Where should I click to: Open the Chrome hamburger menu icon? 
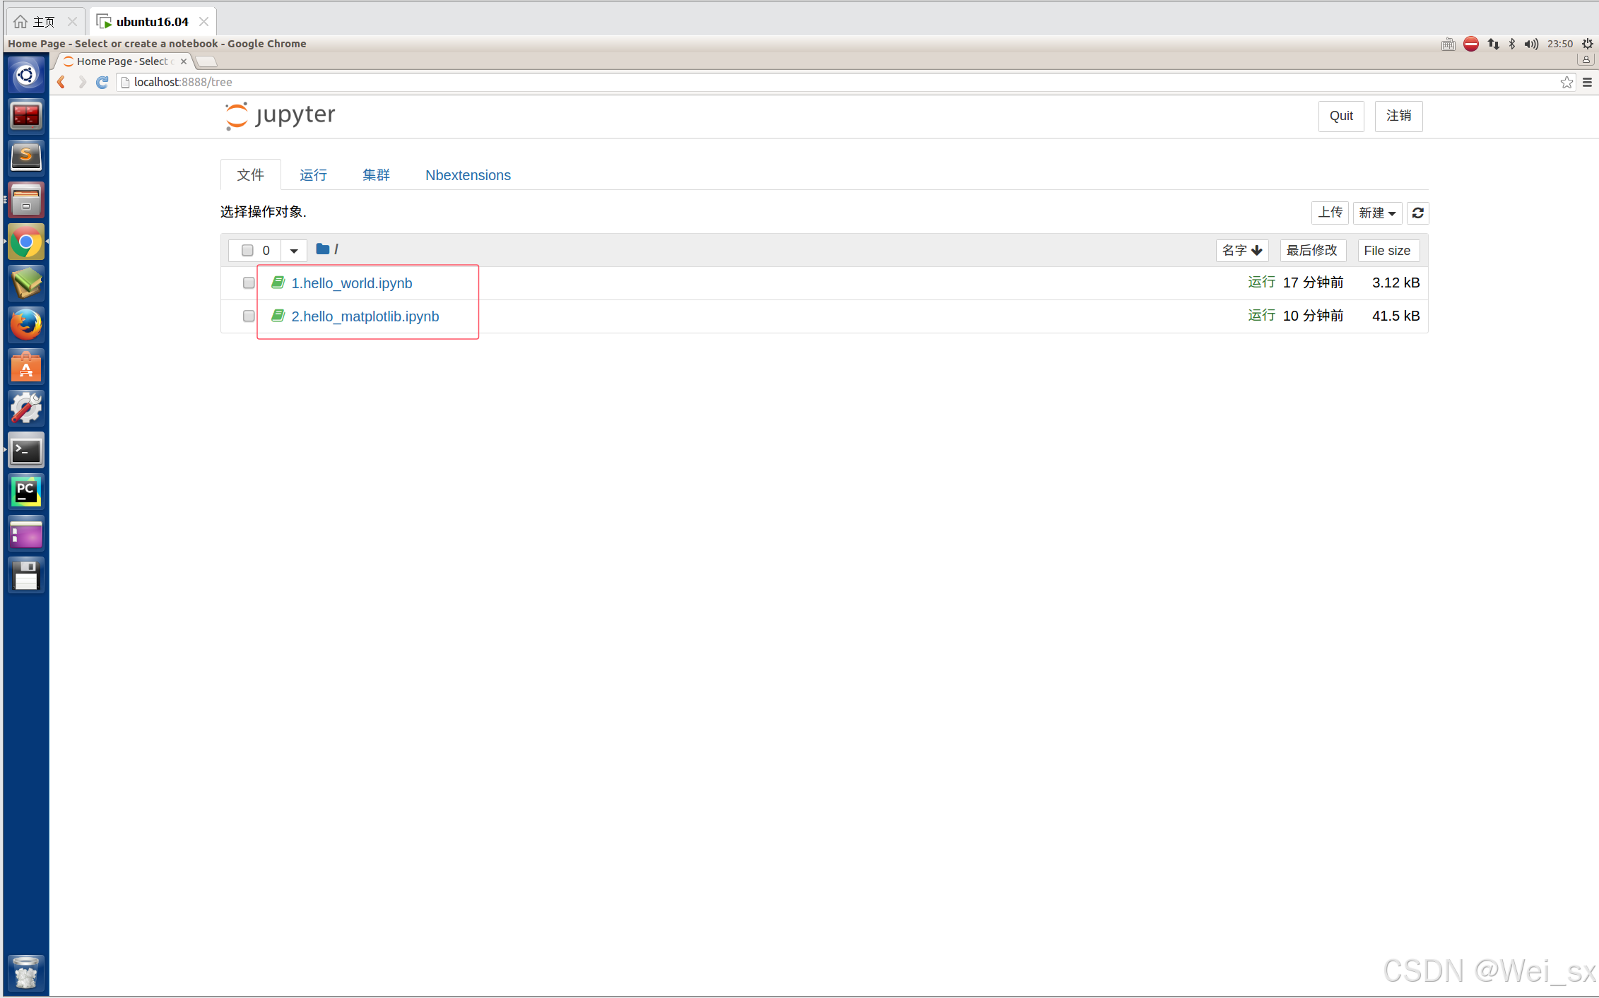click(x=1587, y=82)
